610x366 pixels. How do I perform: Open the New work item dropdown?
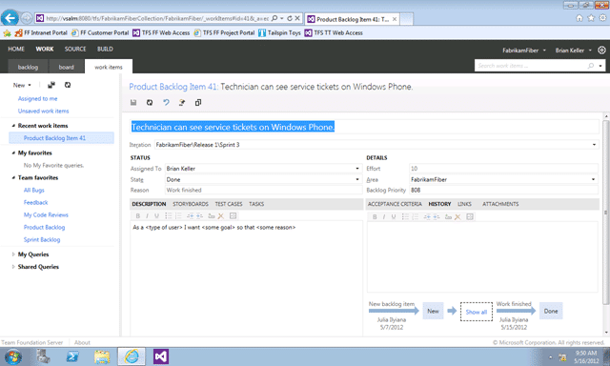(22, 85)
